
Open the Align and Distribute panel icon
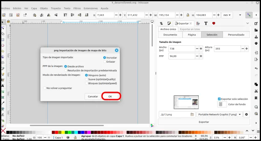[x=198, y=23]
